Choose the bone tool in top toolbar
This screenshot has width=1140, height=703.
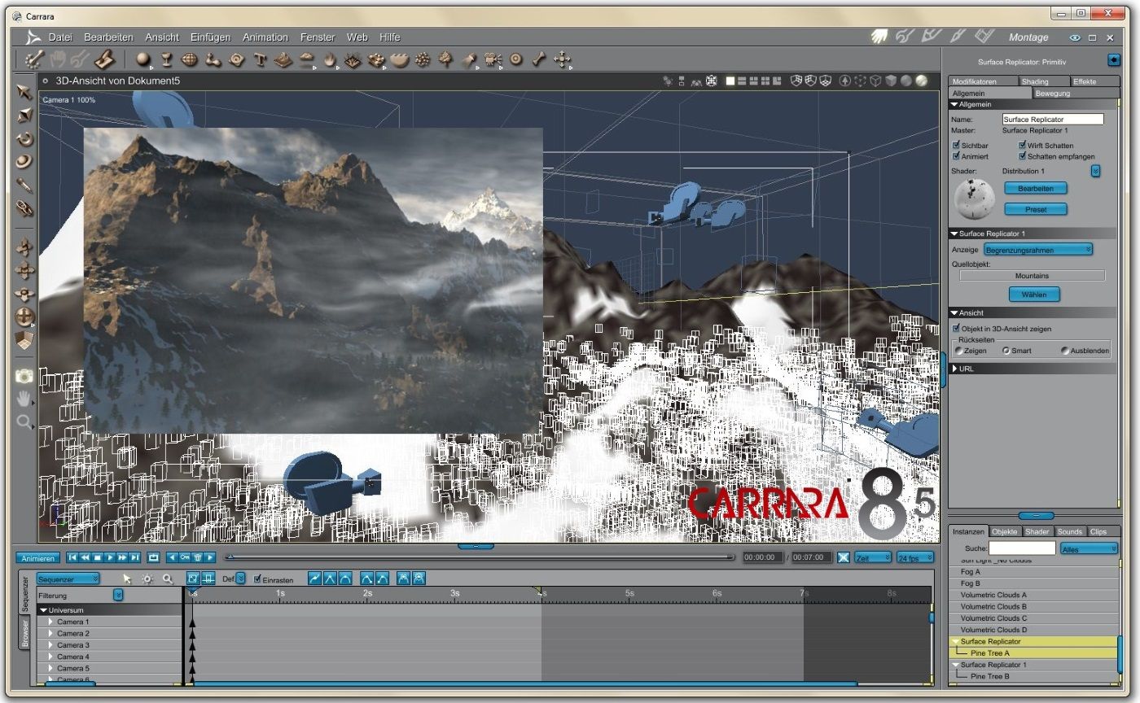539,59
